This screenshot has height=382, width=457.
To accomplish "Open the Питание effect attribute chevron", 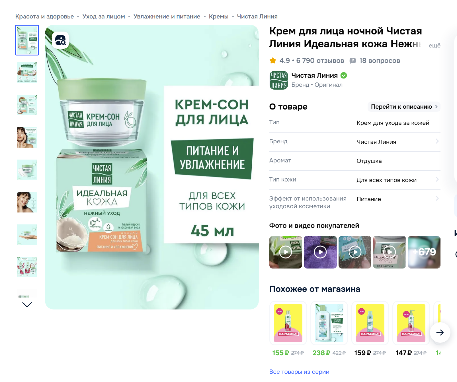I will tap(437, 199).
